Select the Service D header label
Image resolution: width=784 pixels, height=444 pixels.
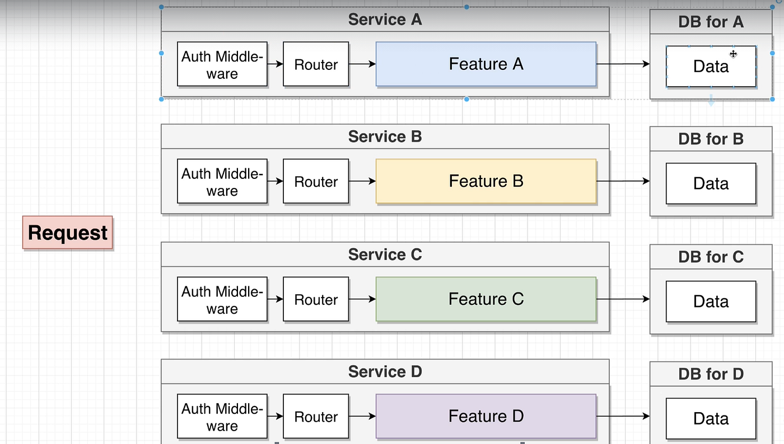pos(385,371)
